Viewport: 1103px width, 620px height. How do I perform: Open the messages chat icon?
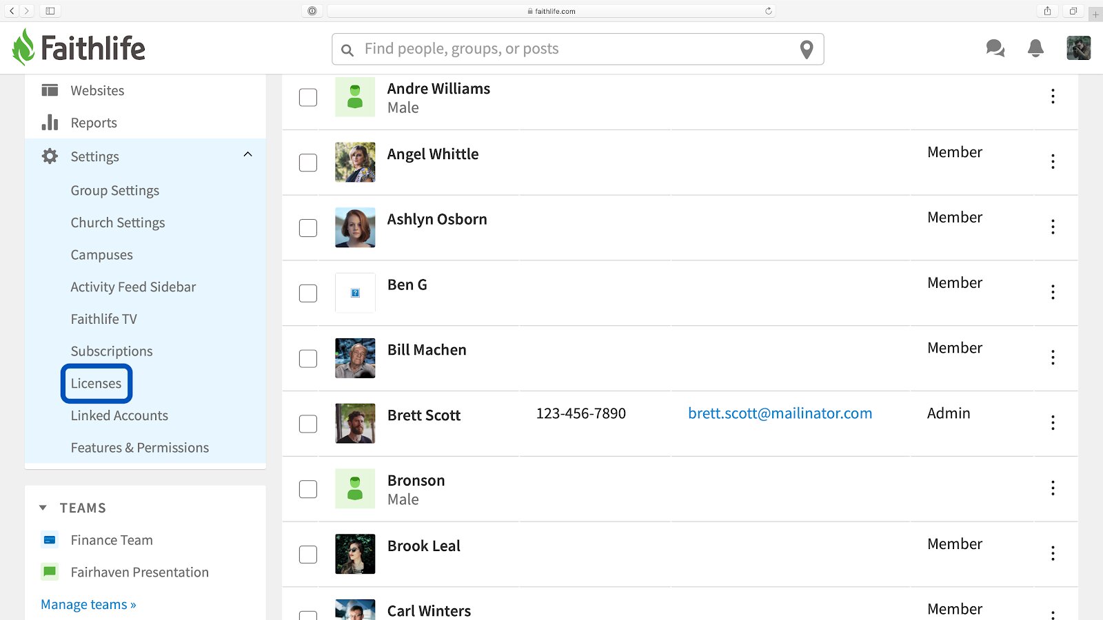[995, 48]
